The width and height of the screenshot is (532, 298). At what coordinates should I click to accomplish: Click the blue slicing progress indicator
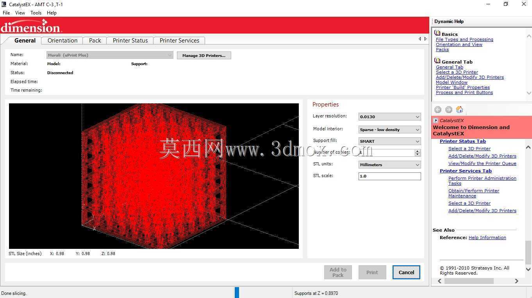(x=237, y=293)
